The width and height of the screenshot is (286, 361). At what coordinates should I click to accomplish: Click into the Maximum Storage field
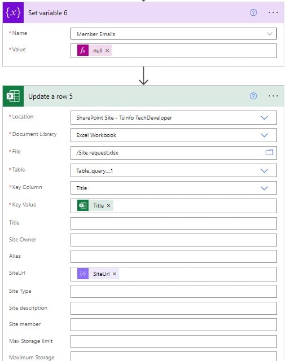174,356
